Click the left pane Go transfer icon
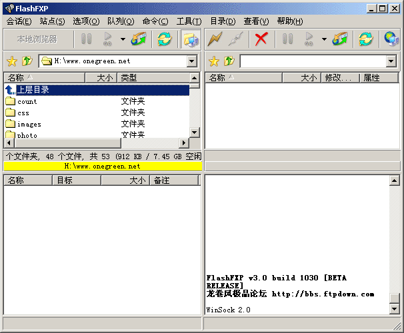 click(x=107, y=39)
